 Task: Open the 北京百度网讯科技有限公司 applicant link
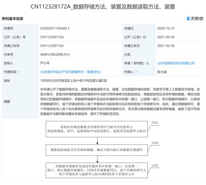tap(176, 63)
